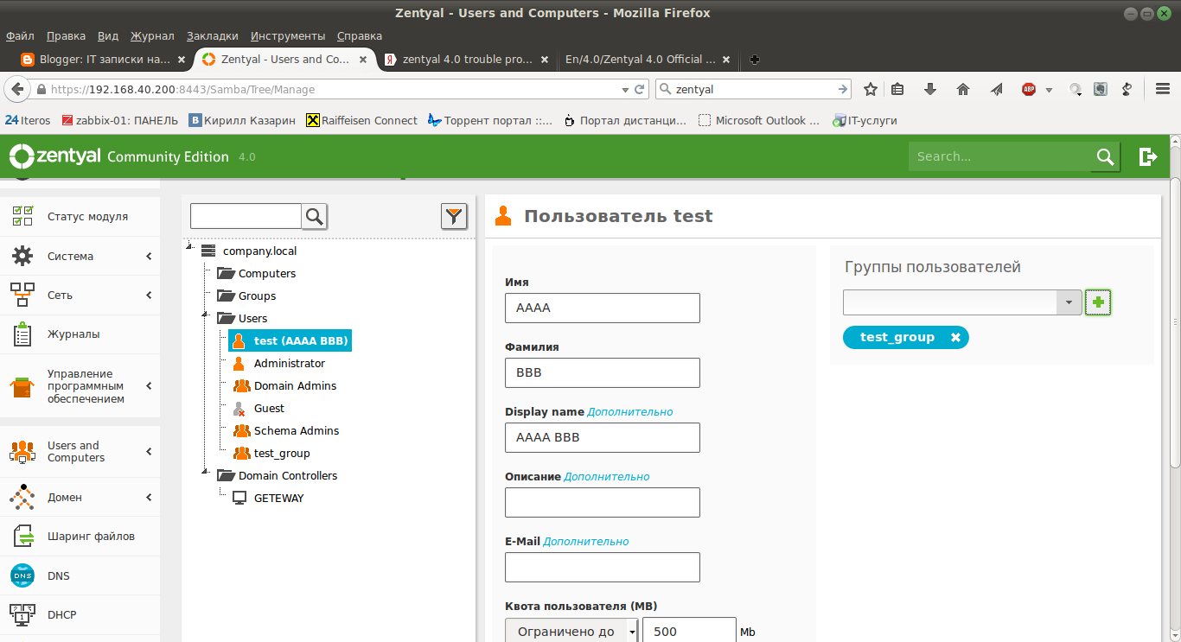Open the user groups combo box dropdown
This screenshot has height=642, width=1181.
pyautogui.click(x=1069, y=302)
